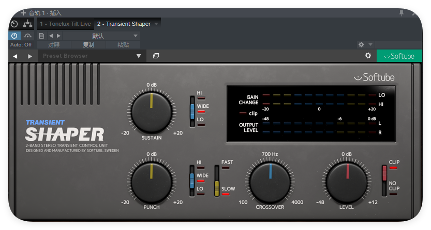This screenshot has height=230, width=431.
Task: Go to previous preset with left arrow
Action: coord(51,36)
